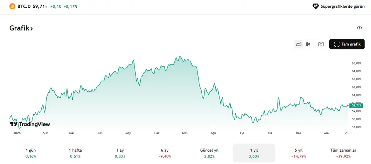Open the embed code icon

pyautogui.click(x=359, y=28)
